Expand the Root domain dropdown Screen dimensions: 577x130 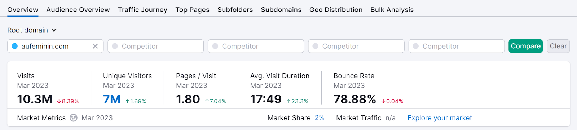tap(32, 30)
